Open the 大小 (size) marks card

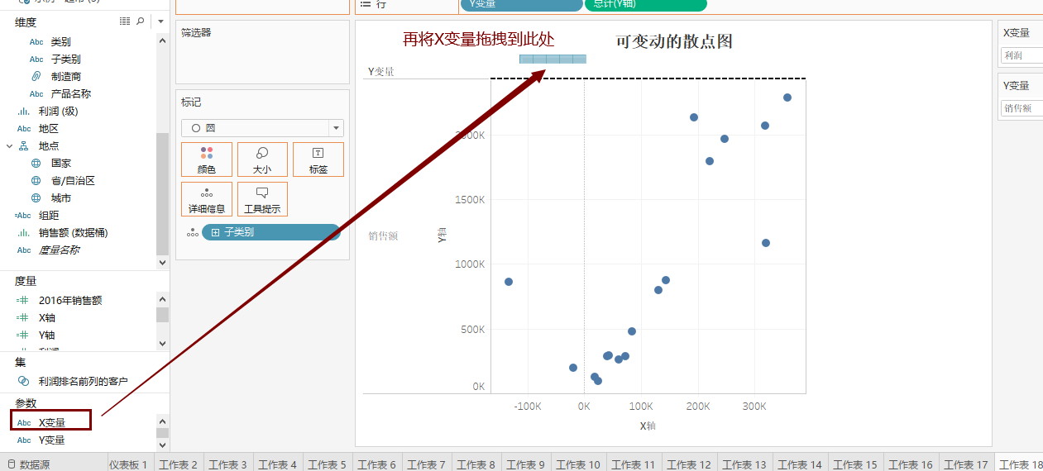click(x=262, y=159)
